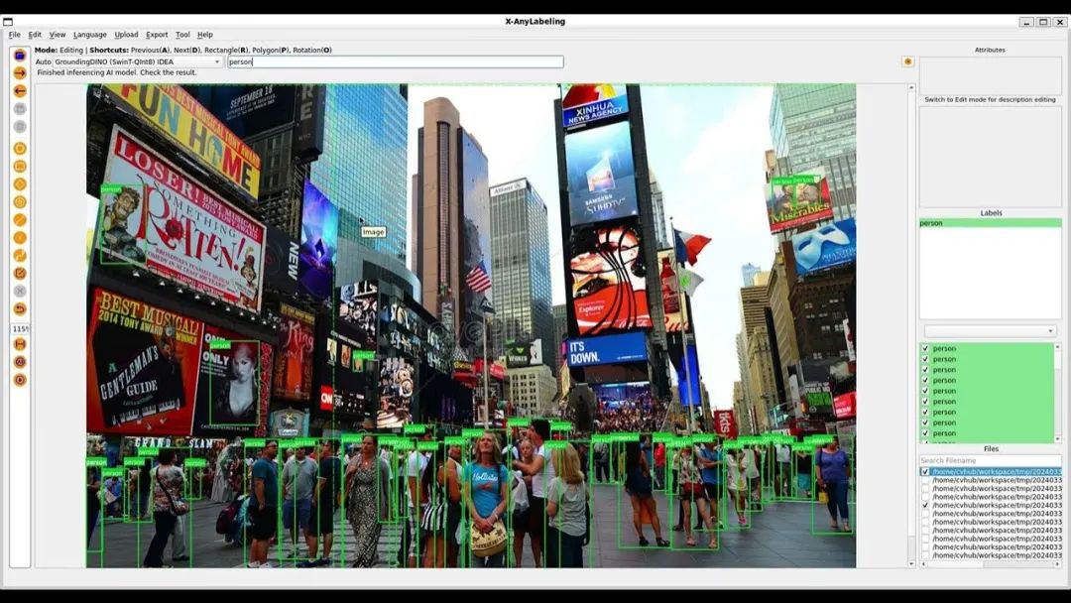Click the 'person' text prompt field
The image size is (1071, 603).
396,61
